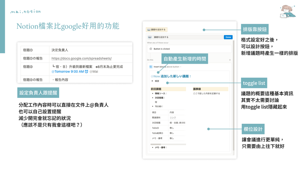Click the @Now date mention

155,76
